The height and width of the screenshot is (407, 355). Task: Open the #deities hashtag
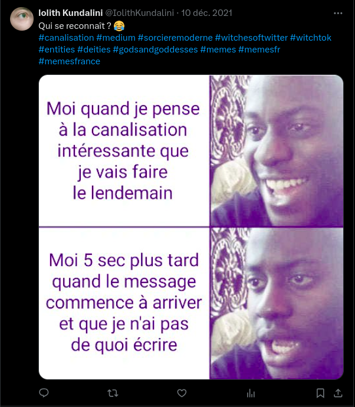tap(94, 50)
